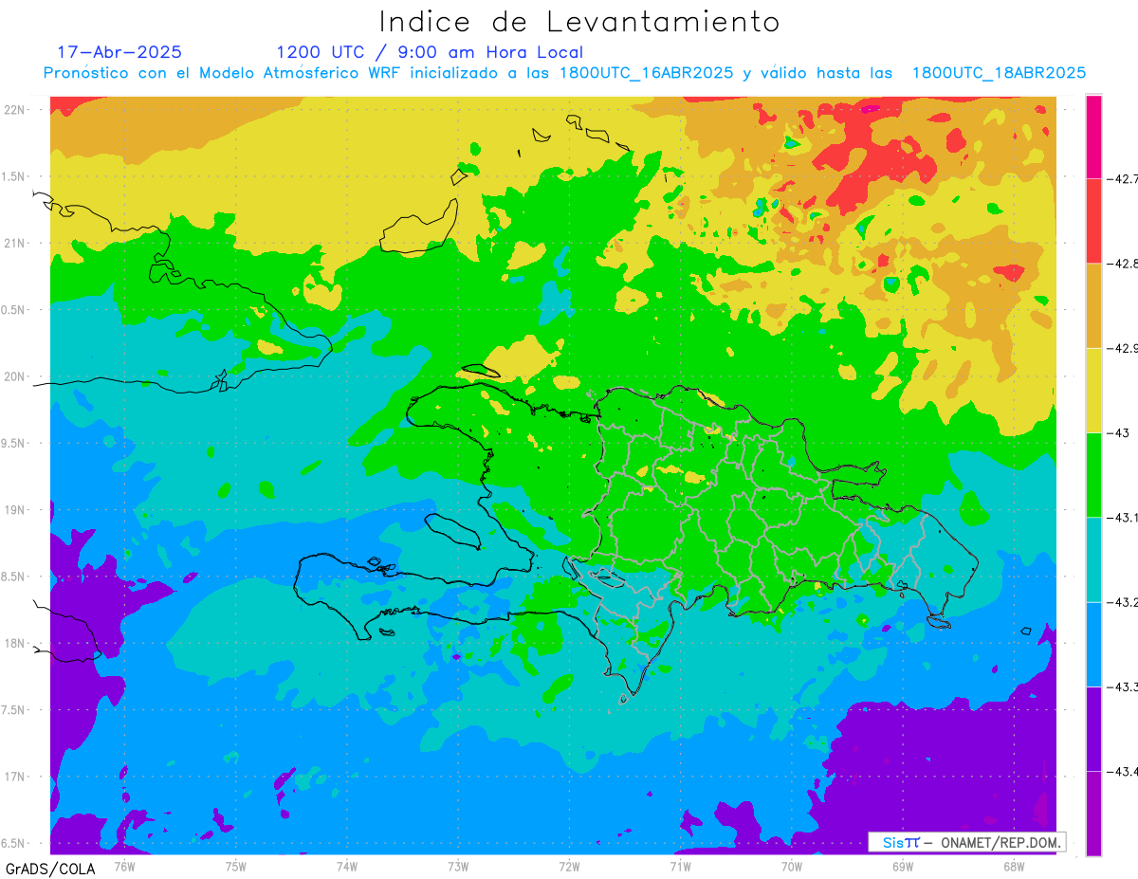Select the '-43.2' legend value

1122,602
